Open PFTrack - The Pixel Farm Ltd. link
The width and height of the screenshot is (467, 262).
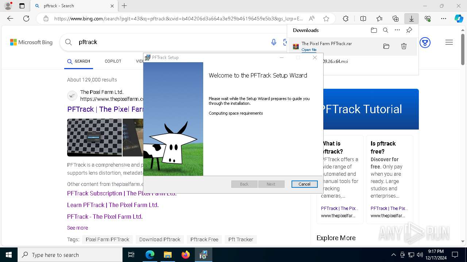[105, 217]
